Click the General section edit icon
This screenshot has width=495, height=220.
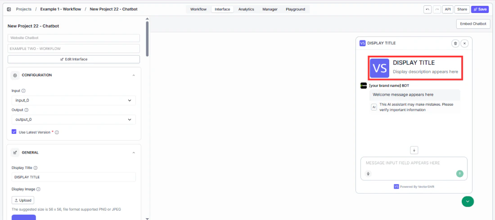coord(15,153)
